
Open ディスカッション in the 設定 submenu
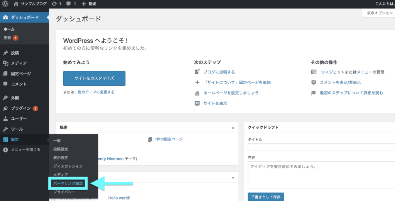(x=68, y=166)
